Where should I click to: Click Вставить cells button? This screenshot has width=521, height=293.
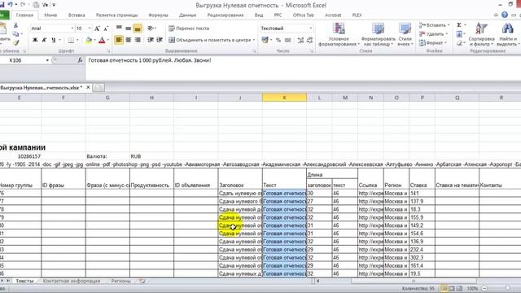click(x=434, y=25)
